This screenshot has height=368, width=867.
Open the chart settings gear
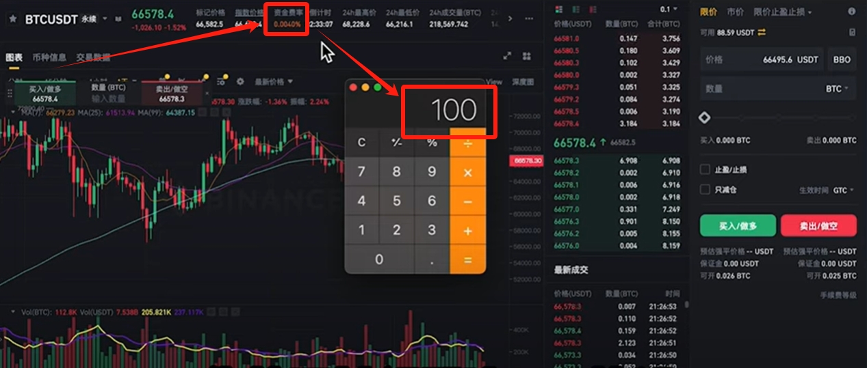pos(240,81)
